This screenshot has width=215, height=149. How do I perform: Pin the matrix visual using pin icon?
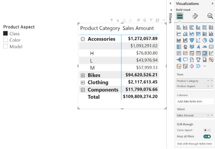139,20
